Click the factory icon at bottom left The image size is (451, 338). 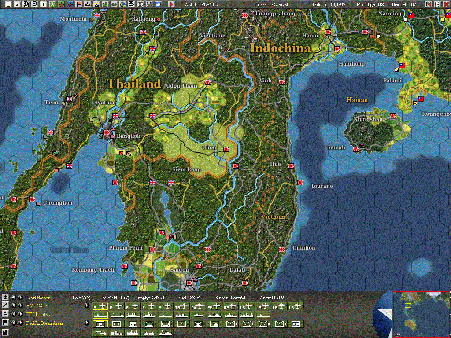[x=5, y=332]
